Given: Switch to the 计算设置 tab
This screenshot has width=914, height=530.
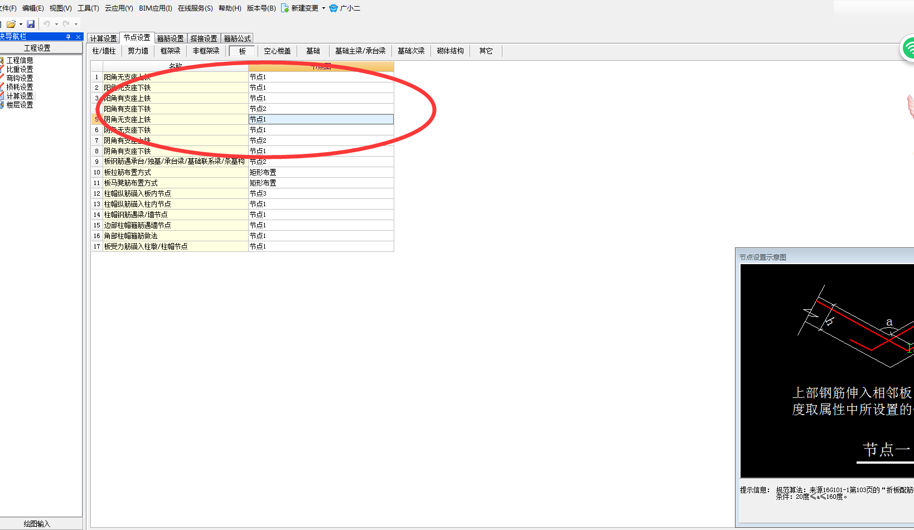Looking at the screenshot, I should coord(104,38).
